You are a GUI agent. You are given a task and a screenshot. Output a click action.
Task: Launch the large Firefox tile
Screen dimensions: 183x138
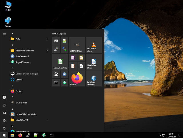(77, 78)
